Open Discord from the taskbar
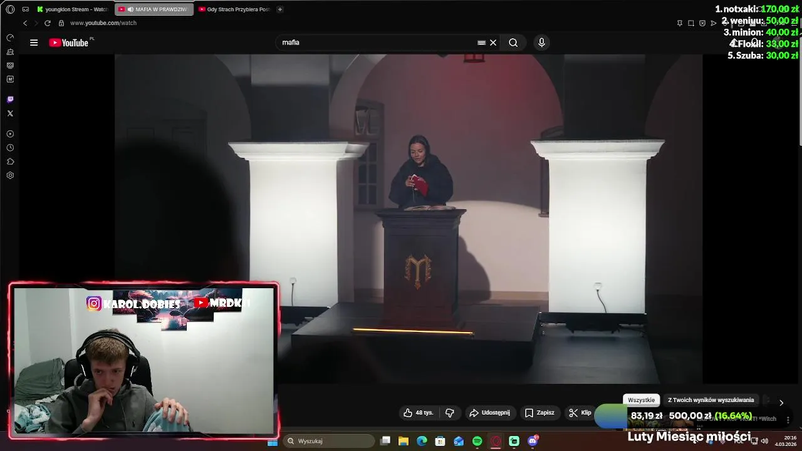Screen dimensions: 802x451 click(x=533, y=442)
